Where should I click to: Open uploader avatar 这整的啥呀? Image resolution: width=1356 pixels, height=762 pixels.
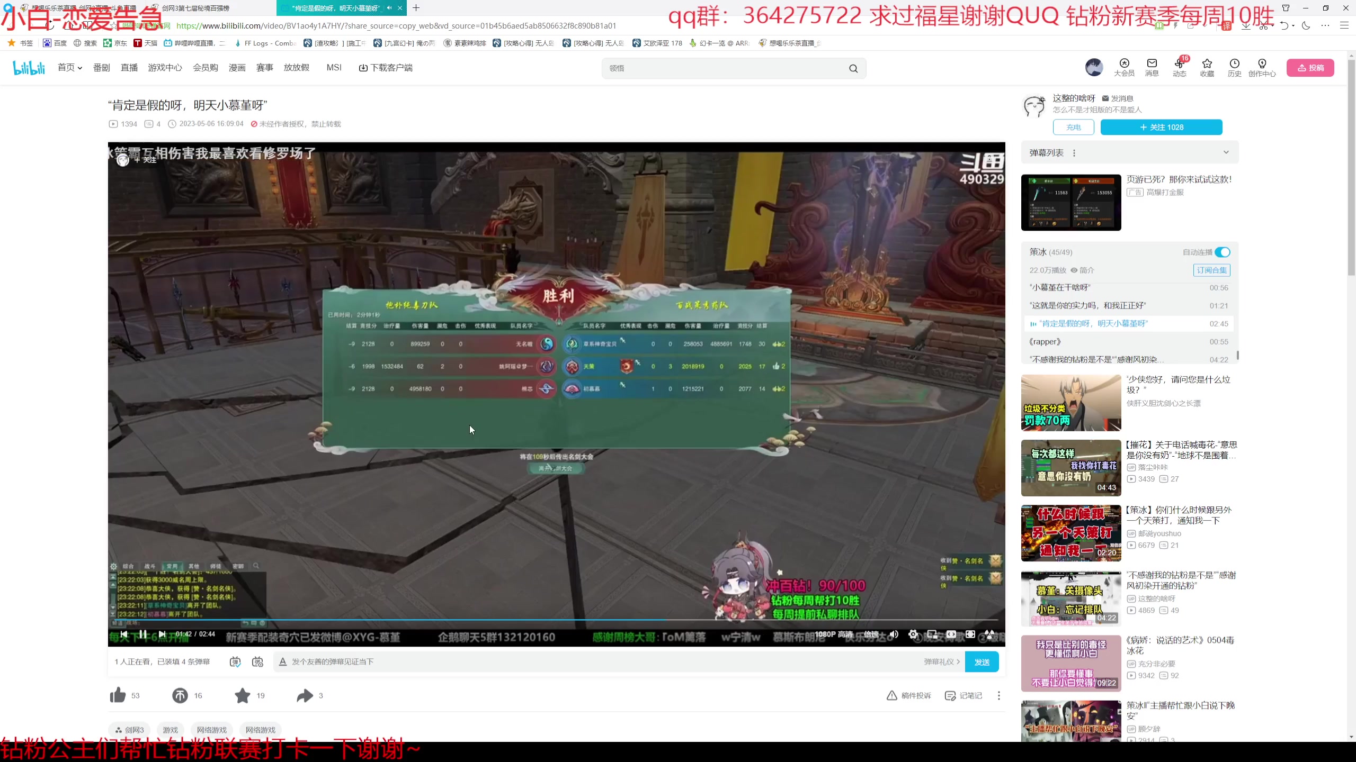point(1034,105)
